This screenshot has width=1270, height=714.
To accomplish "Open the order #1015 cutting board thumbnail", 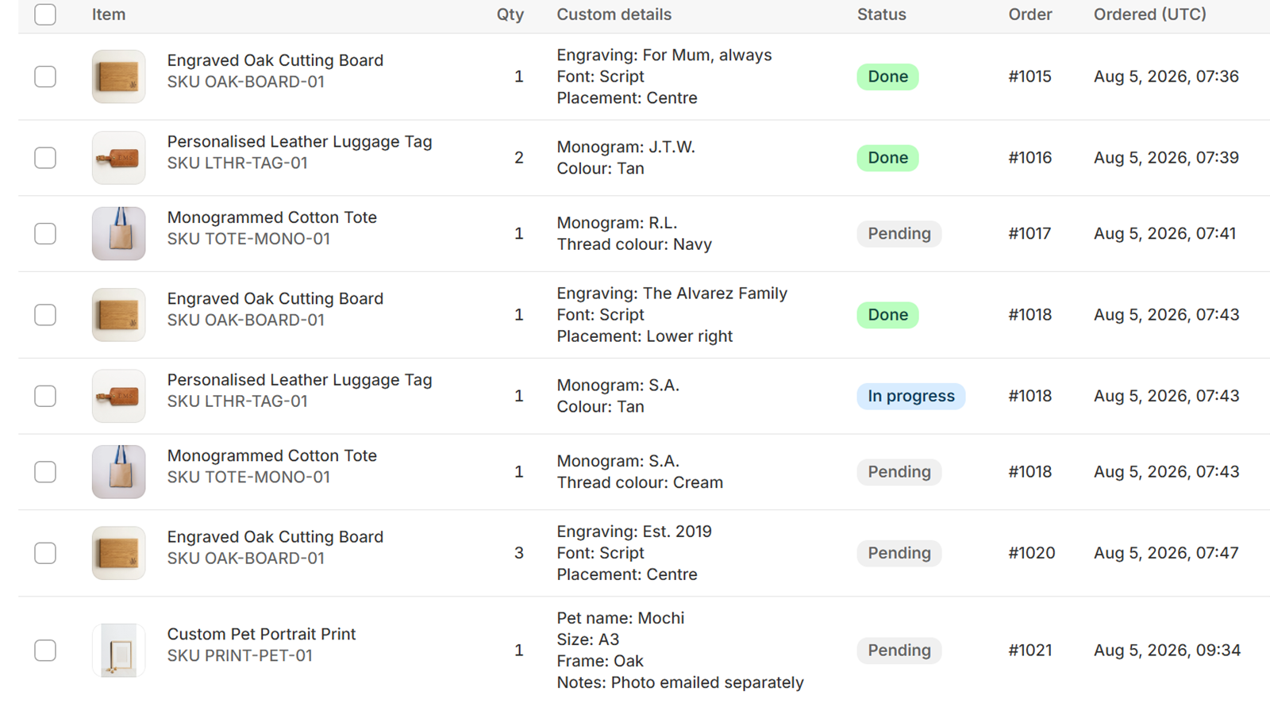I will 118,77.
